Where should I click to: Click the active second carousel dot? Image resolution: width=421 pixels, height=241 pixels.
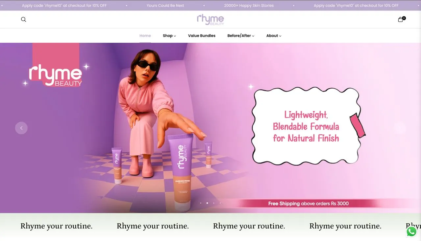[207, 203]
